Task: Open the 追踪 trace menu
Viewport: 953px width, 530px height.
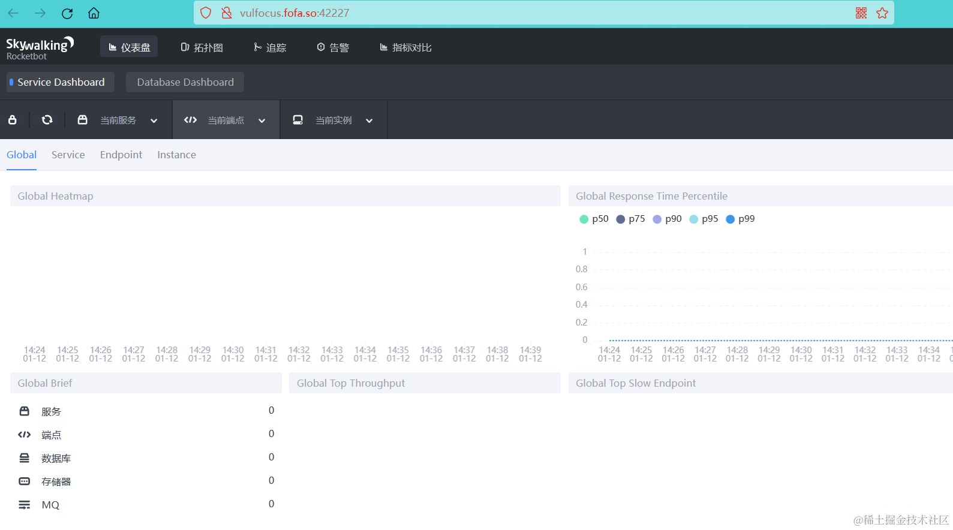Action: [270, 47]
